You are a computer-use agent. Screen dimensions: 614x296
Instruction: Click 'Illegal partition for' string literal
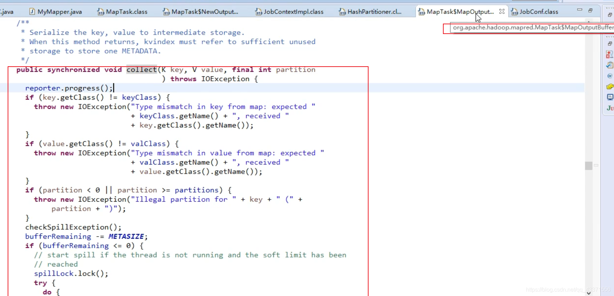[x=183, y=200]
